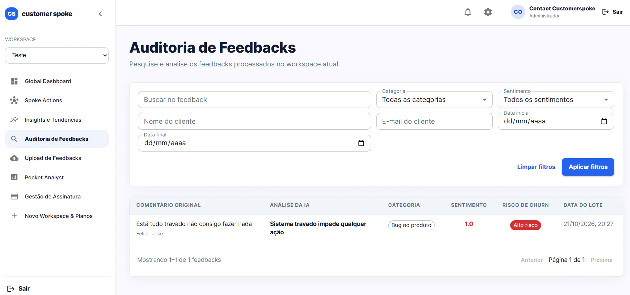Select Auditoria de Feedbacks menu item

click(57, 139)
